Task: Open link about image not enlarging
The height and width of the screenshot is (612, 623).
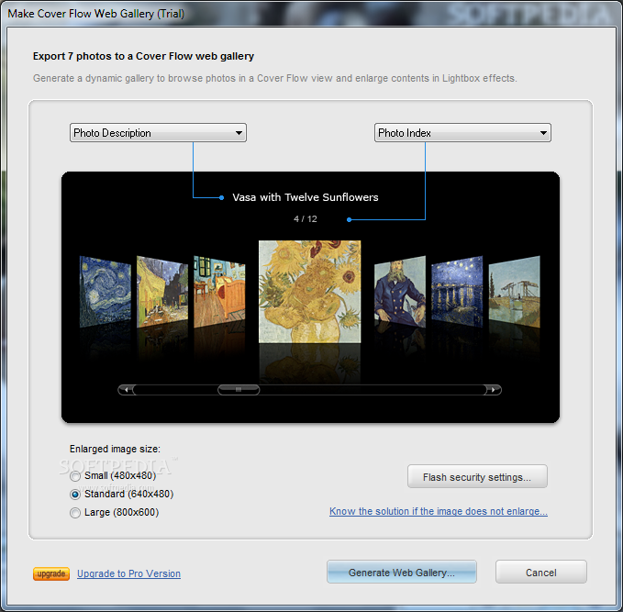Action: click(439, 511)
